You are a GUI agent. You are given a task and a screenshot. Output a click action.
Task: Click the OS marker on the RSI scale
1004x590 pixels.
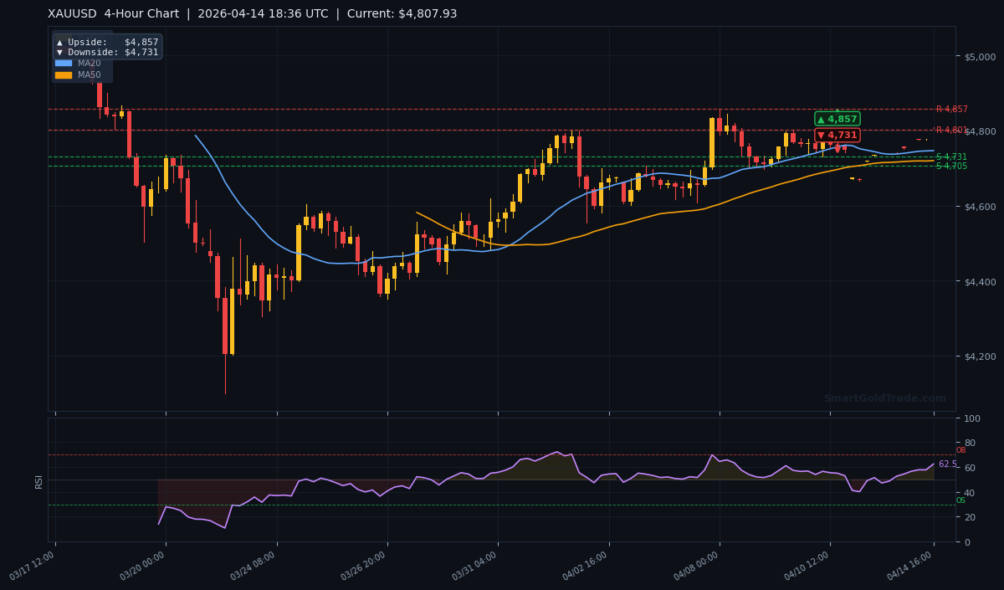tap(960, 501)
